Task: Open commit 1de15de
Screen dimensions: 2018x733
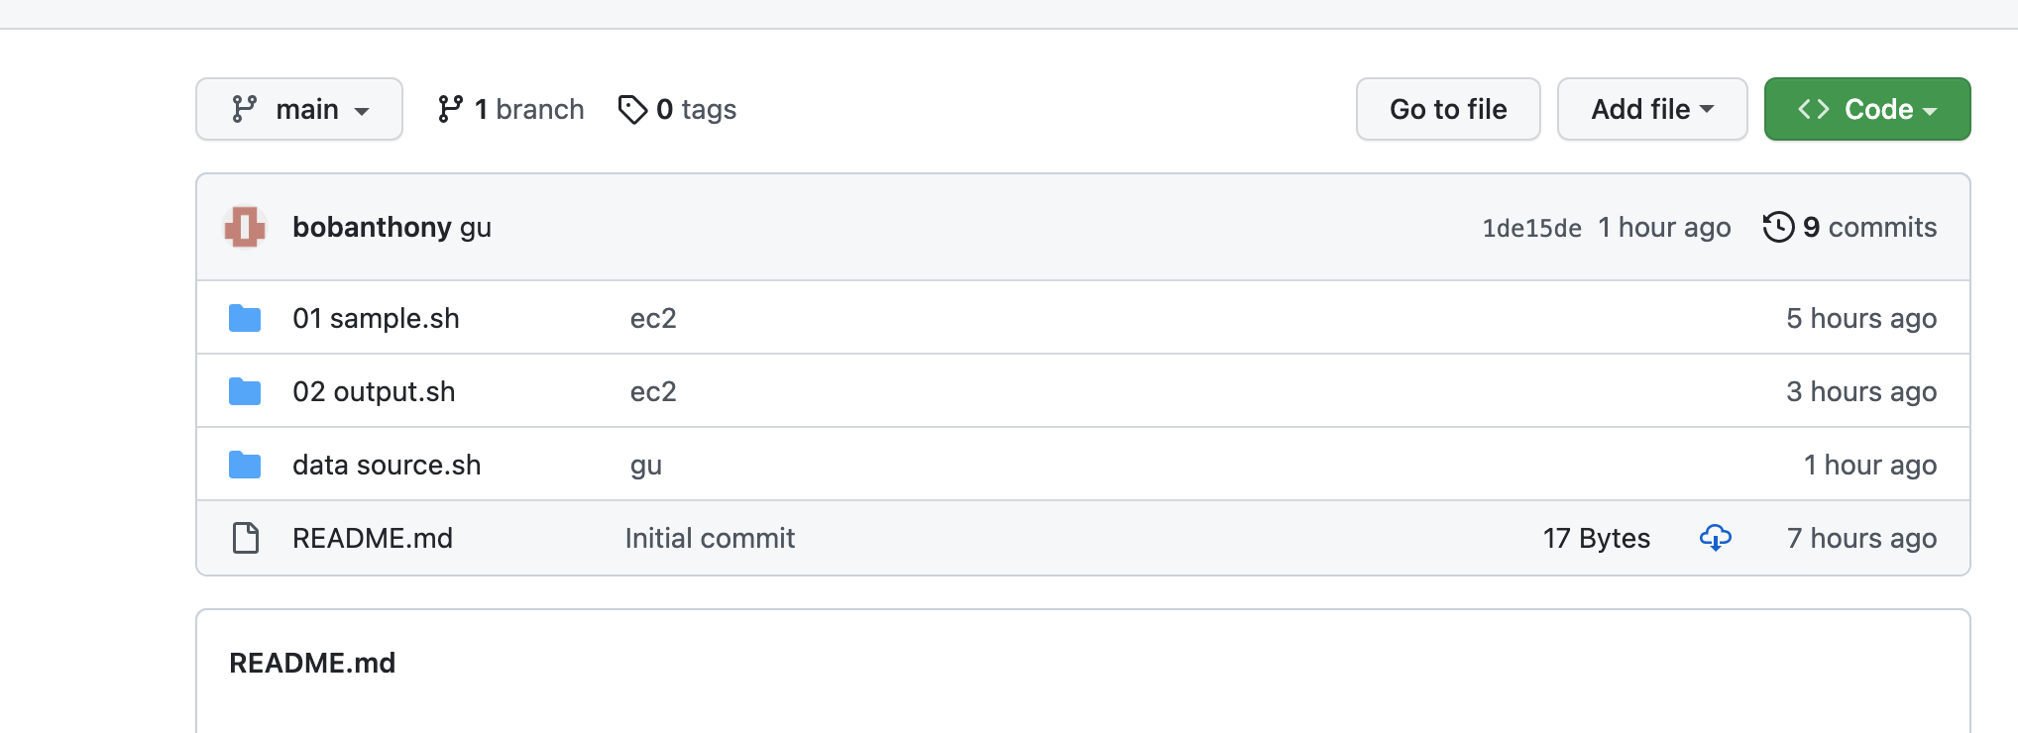Action: pos(1531,227)
